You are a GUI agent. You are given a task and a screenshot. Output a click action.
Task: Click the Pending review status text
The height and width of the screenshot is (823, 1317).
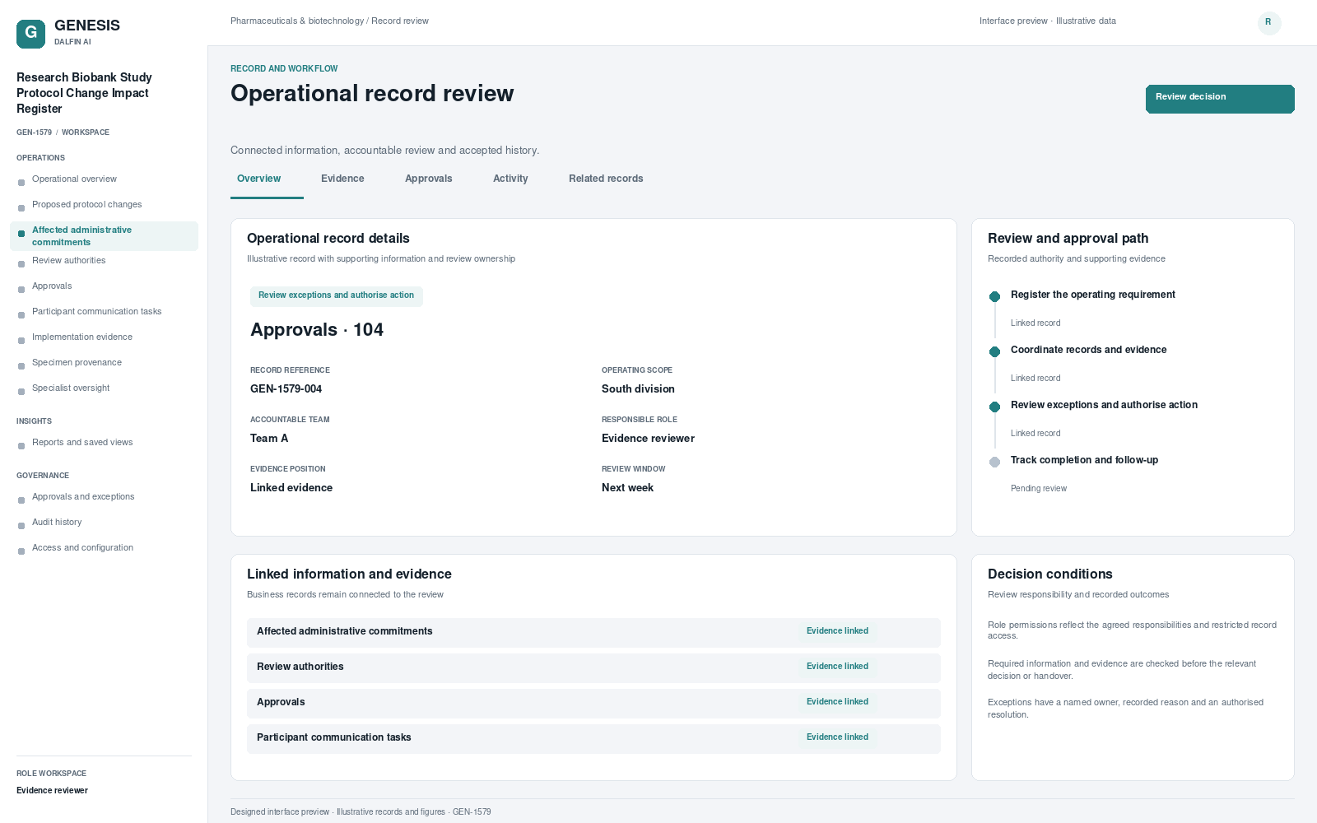coord(1039,489)
